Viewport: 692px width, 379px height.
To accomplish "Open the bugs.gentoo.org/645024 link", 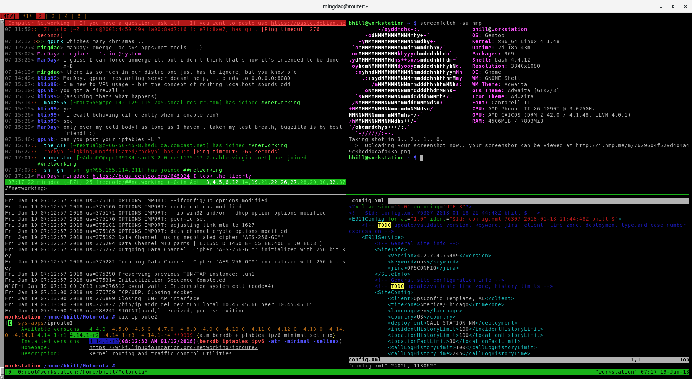I will 141,176.
